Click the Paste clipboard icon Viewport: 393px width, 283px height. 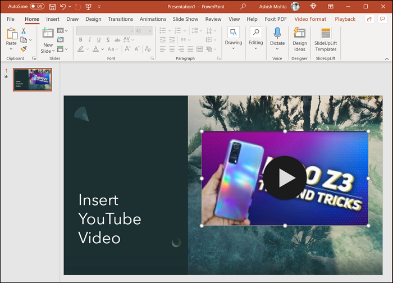coord(11,34)
